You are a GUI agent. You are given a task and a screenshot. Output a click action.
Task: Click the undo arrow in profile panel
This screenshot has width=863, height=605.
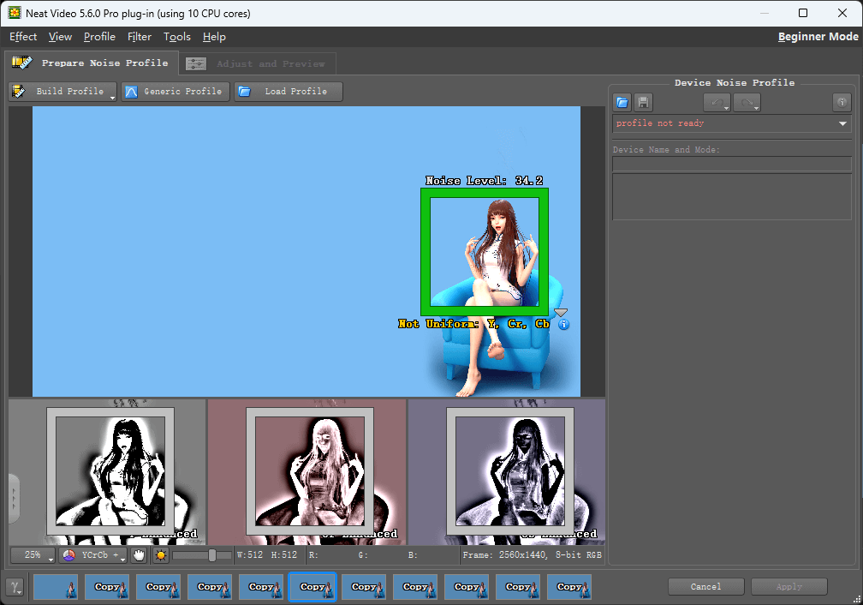pyautogui.click(x=716, y=103)
